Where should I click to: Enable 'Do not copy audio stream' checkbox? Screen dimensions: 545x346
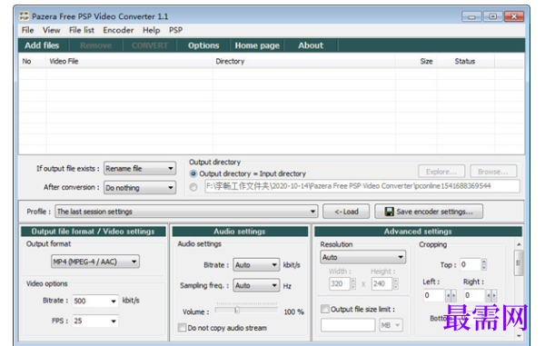point(182,328)
